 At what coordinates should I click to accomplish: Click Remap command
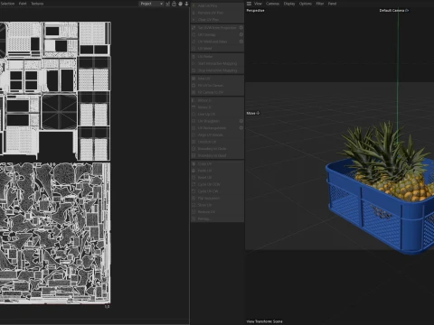217,218
